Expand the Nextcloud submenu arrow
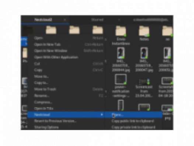This screenshot has height=146, width=194. [x=102, y=115]
